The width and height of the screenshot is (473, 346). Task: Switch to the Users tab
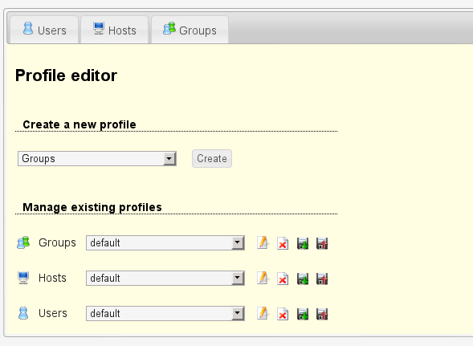pos(44,30)
